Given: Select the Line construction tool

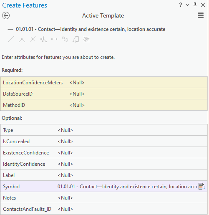Looking at the screenshot, I should click(11, 39).
